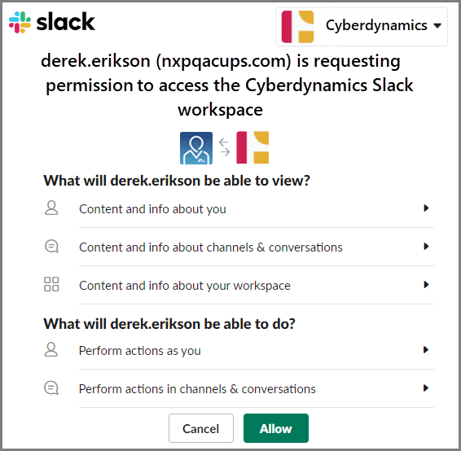461x451 pixels.
Task: Click the Slack logo icon
Action: (x=20, y=22)
